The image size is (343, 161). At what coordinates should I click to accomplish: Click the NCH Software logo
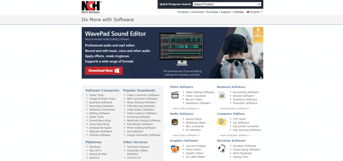91,7
